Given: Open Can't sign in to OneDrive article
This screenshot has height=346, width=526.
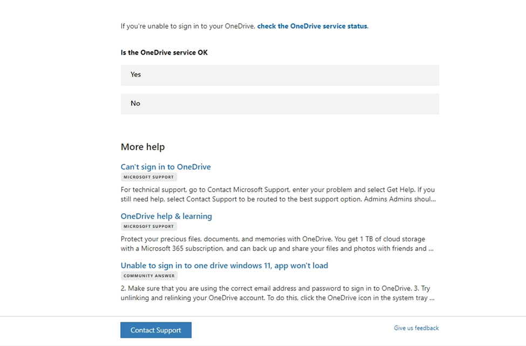Looking at the screenshot, I should point(166,167).
